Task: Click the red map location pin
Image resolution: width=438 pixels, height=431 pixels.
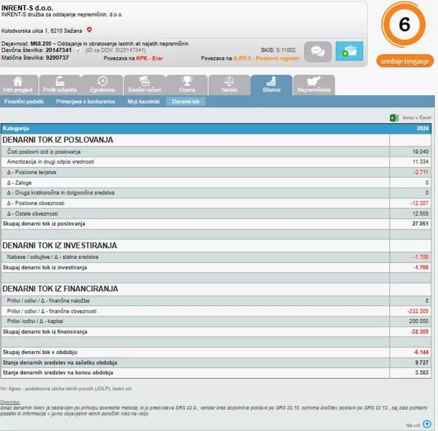Action: coord(89,30)
